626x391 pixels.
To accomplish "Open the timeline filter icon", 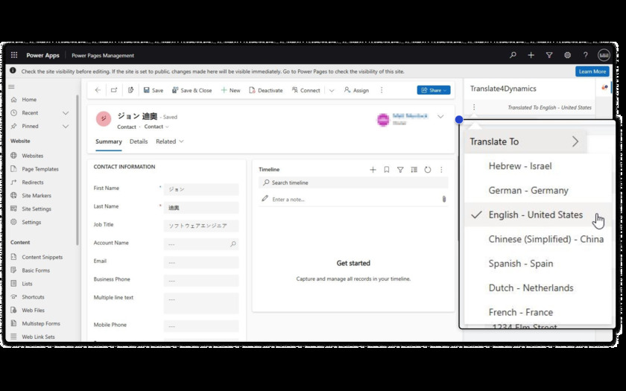I will click(x=400, y=170).
